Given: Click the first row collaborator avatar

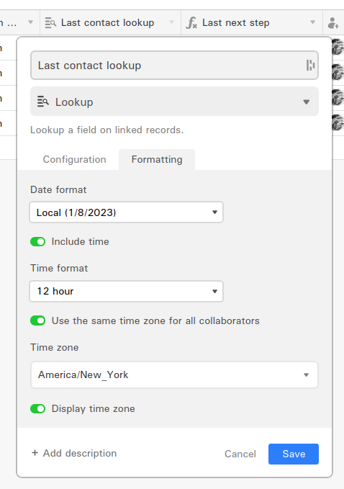Looking at the screenshot, I should pyautogui.click(x=337, y=48).
